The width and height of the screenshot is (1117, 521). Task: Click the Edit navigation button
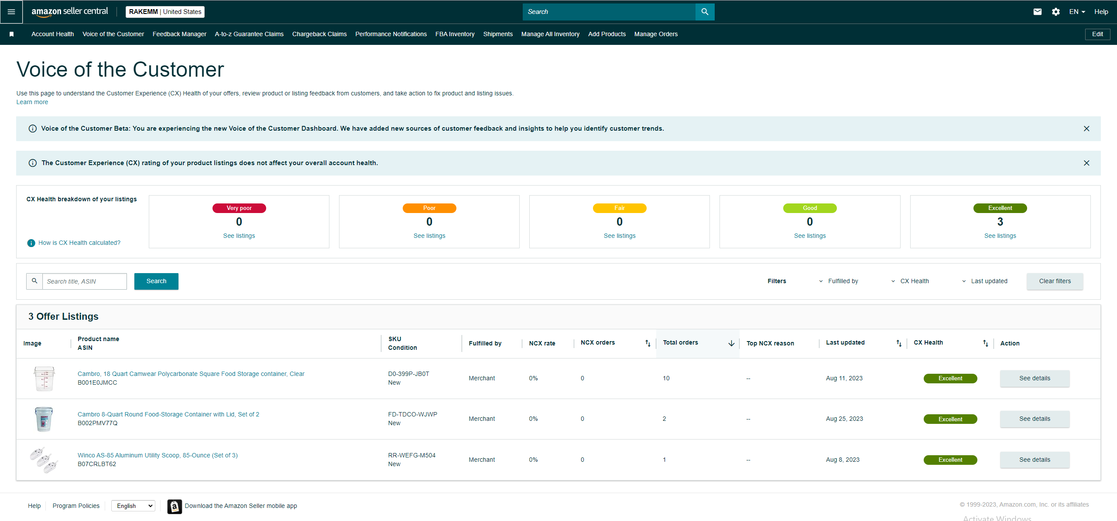coord(1097,34)
